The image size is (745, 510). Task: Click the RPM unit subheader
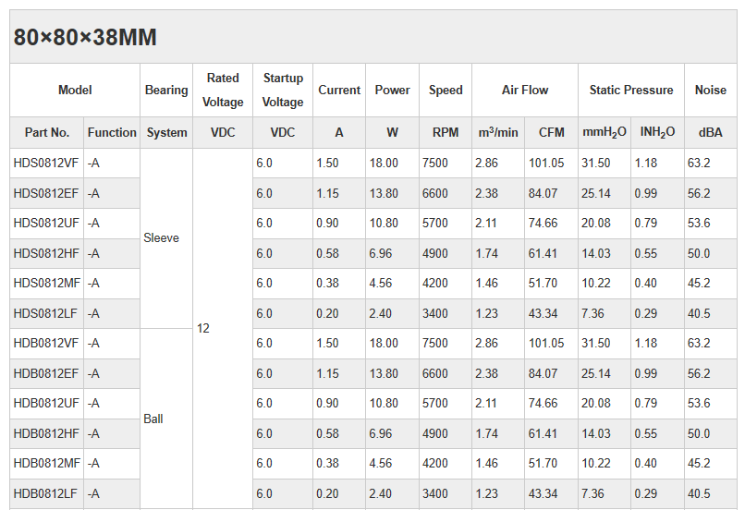tap(446, 133)
